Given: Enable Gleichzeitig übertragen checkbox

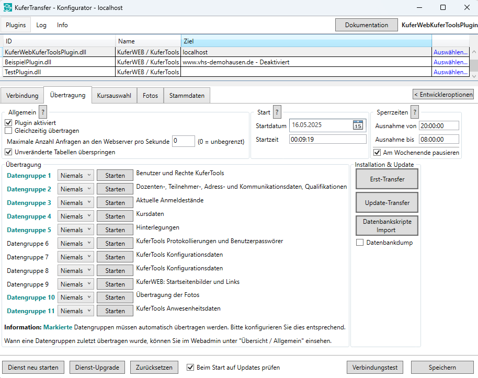Looking at the screenshot, I should 8,131.
